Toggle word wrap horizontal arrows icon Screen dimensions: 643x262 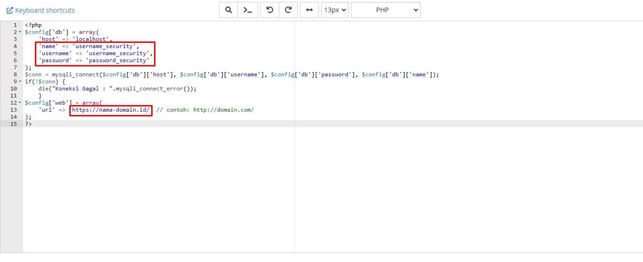pos(309,10)
